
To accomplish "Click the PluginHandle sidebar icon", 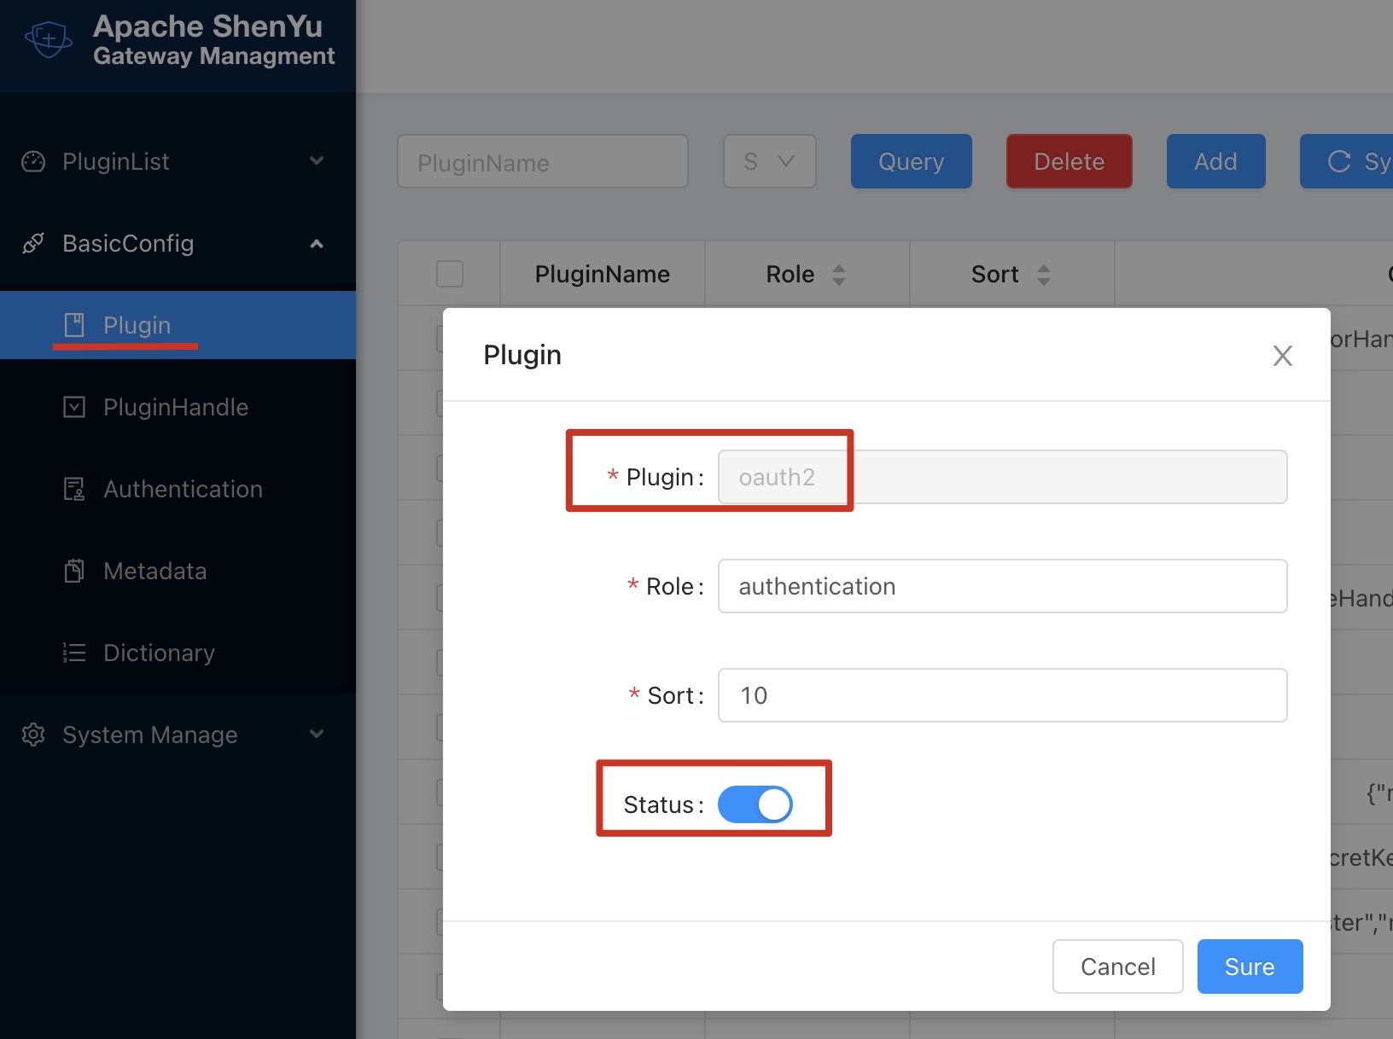I will pos(74,407).
